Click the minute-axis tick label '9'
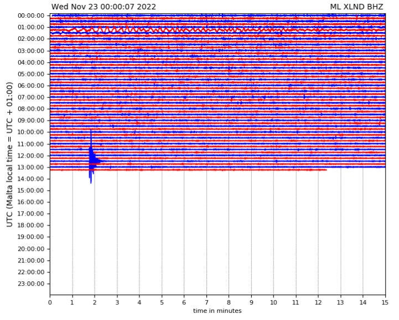 click(x=251, y=302)
